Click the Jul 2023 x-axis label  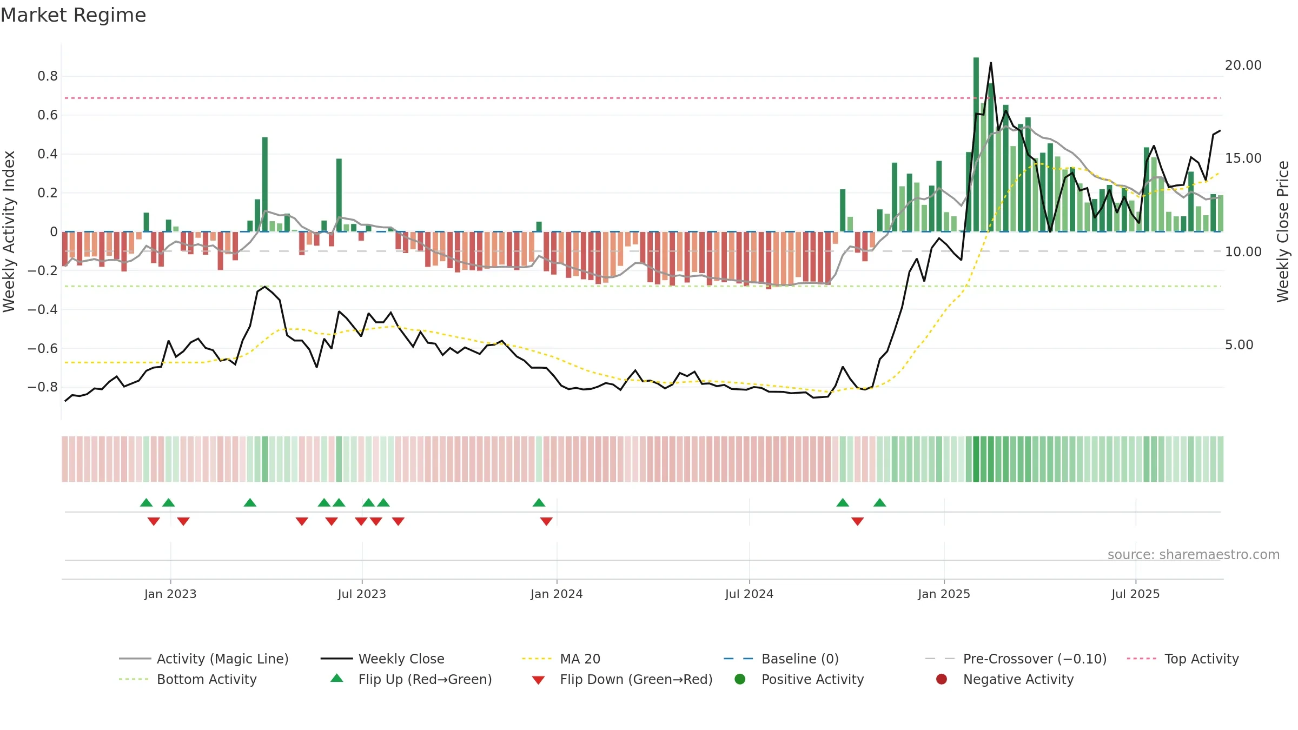(x=362, y=594)
